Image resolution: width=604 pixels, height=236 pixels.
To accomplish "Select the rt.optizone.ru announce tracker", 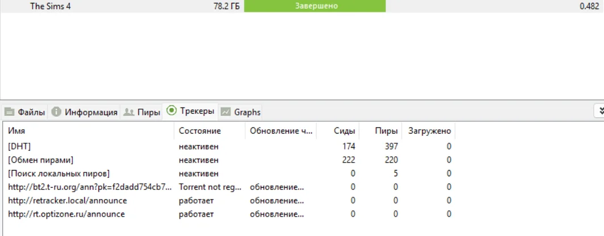I will pos(66,214).
